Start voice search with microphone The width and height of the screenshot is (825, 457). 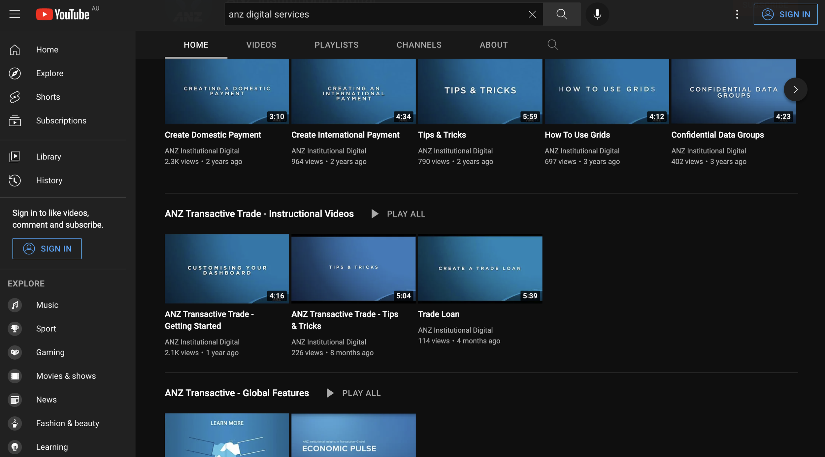point(597,14)
